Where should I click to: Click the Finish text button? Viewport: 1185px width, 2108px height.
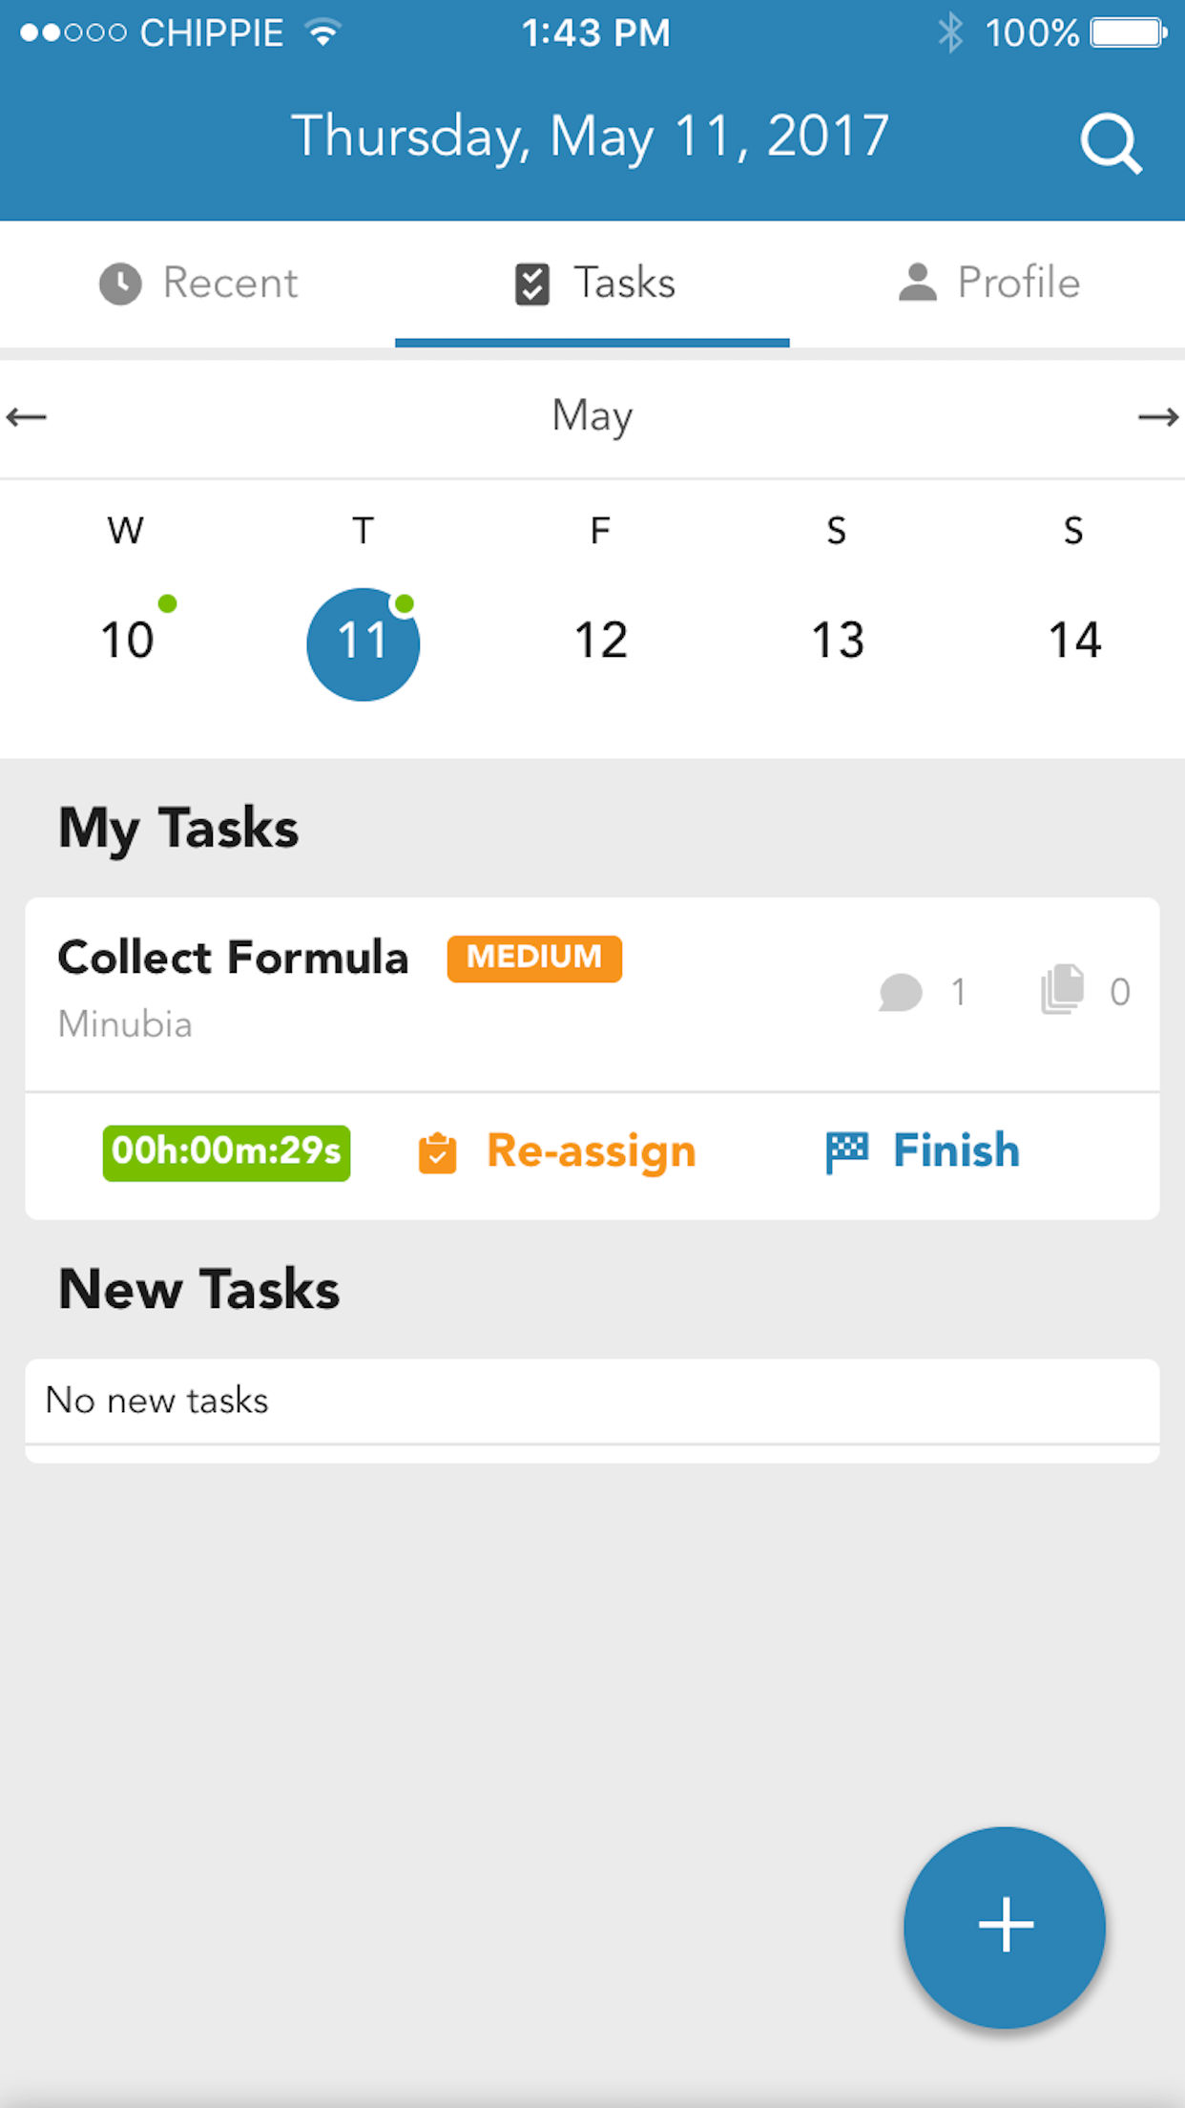[x=956, y=1150]
